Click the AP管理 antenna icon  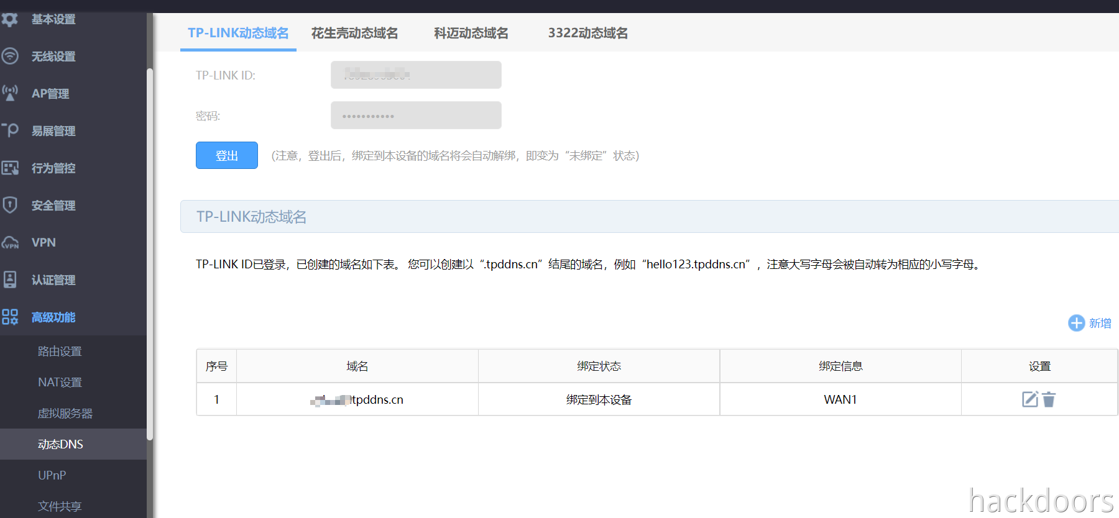tap(9, 93)
